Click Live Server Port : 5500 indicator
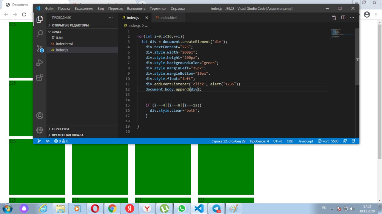 328,141
